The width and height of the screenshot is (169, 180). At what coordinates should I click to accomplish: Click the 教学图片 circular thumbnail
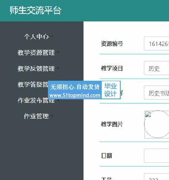pos(157,124)
